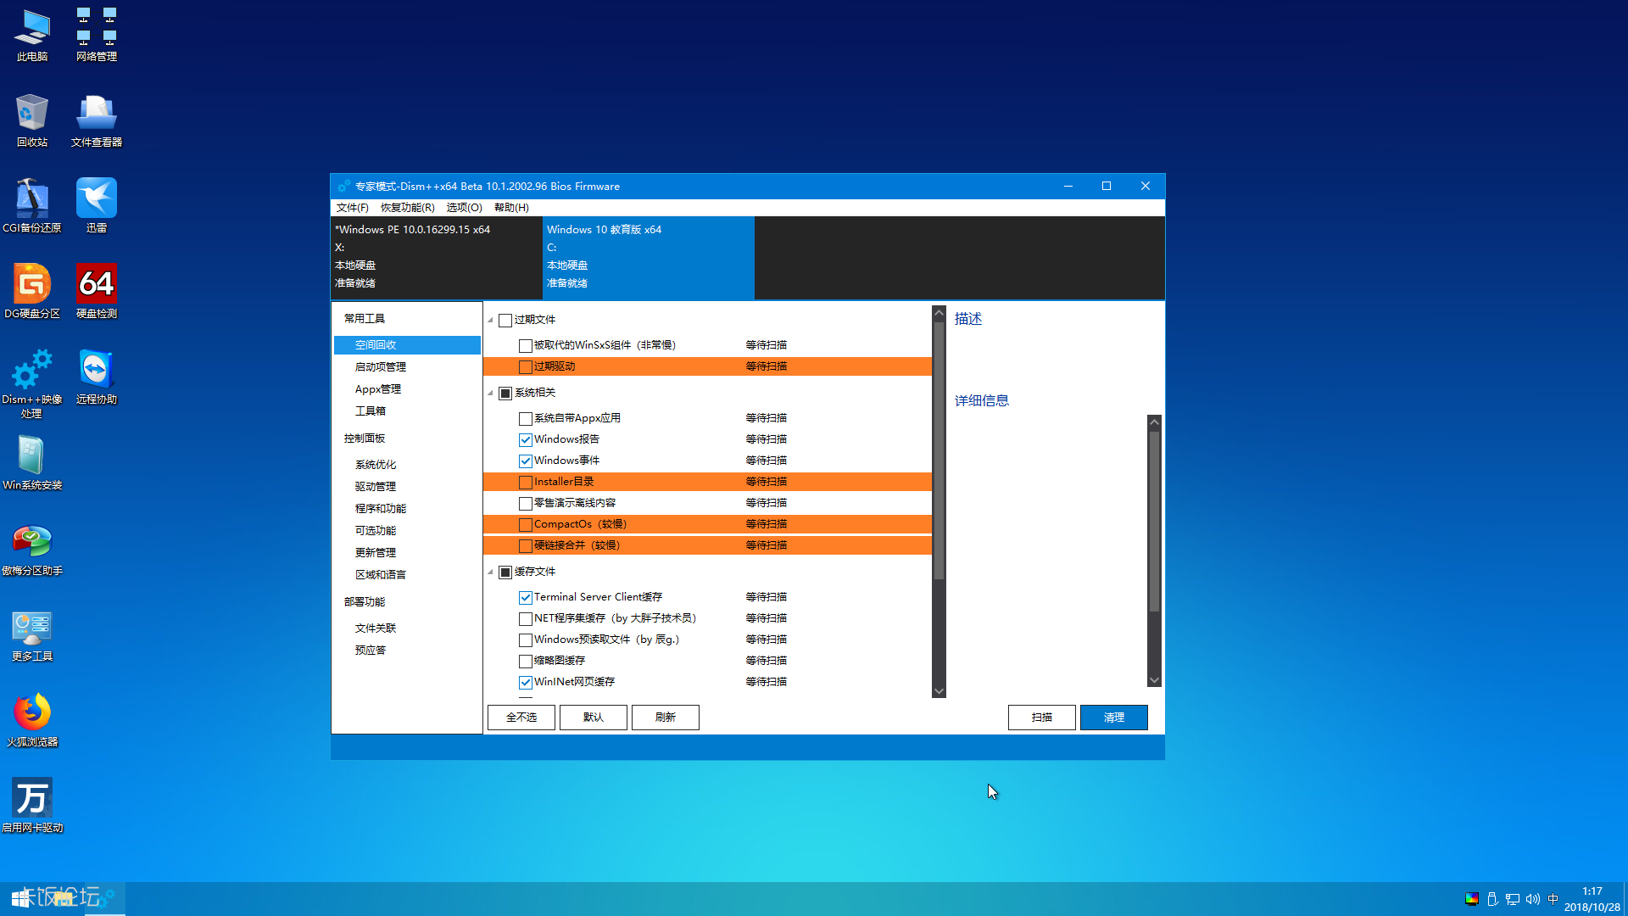Uncheck the Windows事件 checkbox

(526, 461)
